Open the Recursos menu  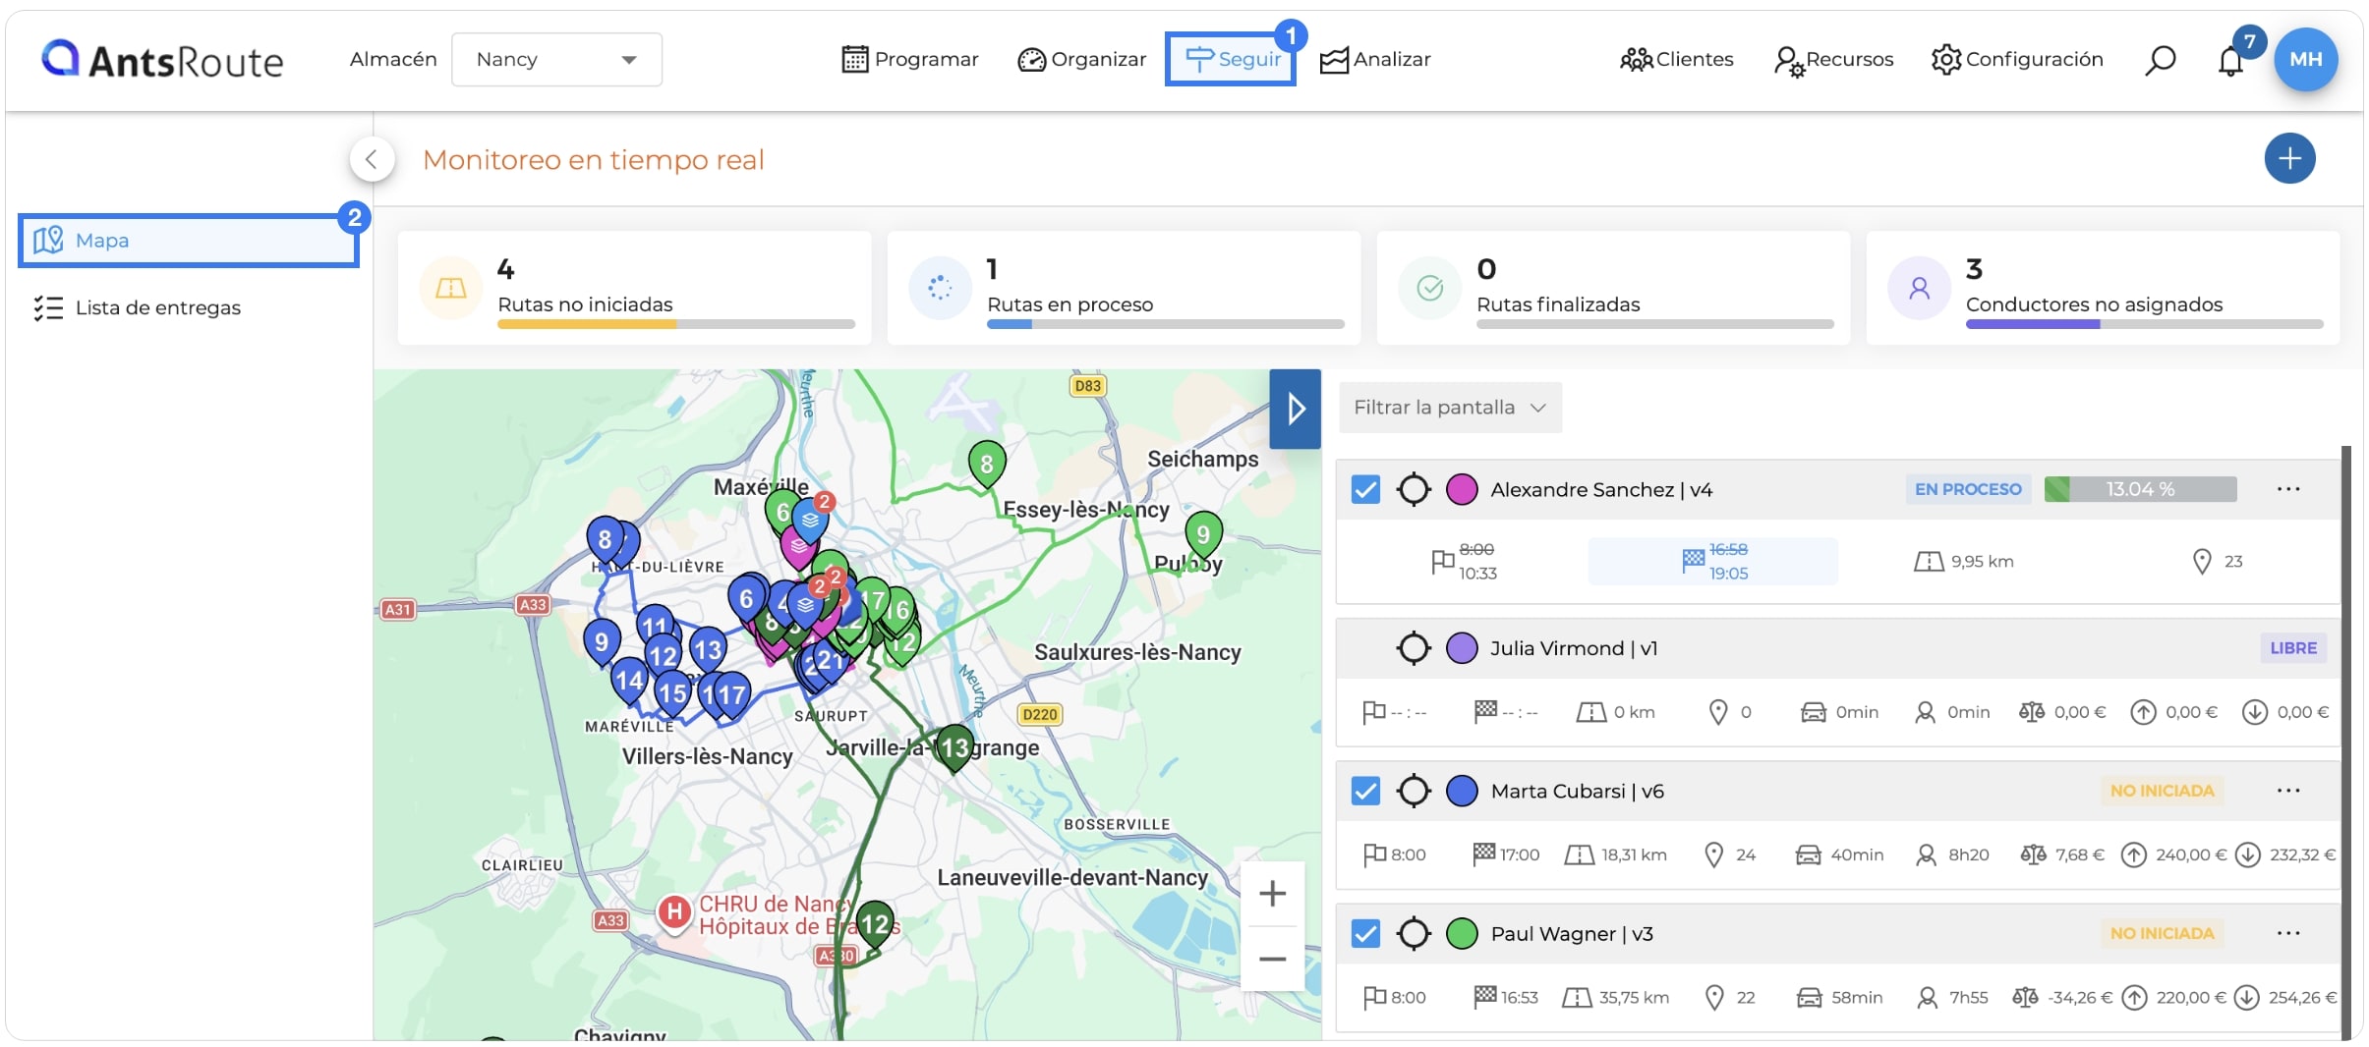(x=1833, y=60)
